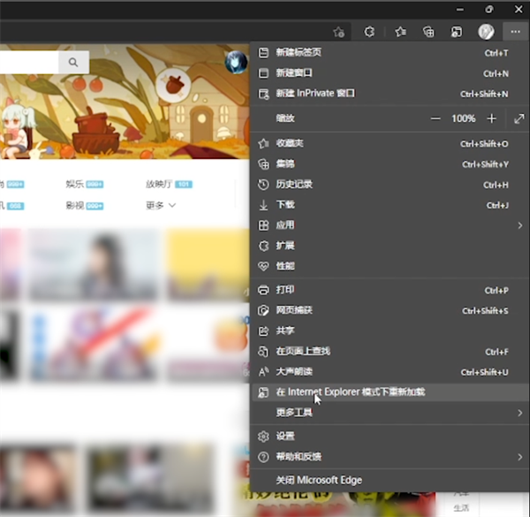Open 扩展 from the menu
The height and width of the screenshot is (517, 530).
[390, 246]
